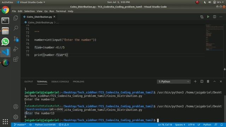Toggle night light moon indicator
Image resolution: width=226 pixels, height=127 pixels.
pyautogui.click(x=205, y=2)
